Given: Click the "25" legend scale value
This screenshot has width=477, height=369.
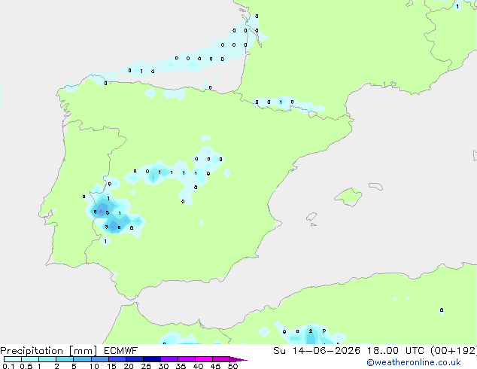Looking at the screenshot, I should [146, 366].
